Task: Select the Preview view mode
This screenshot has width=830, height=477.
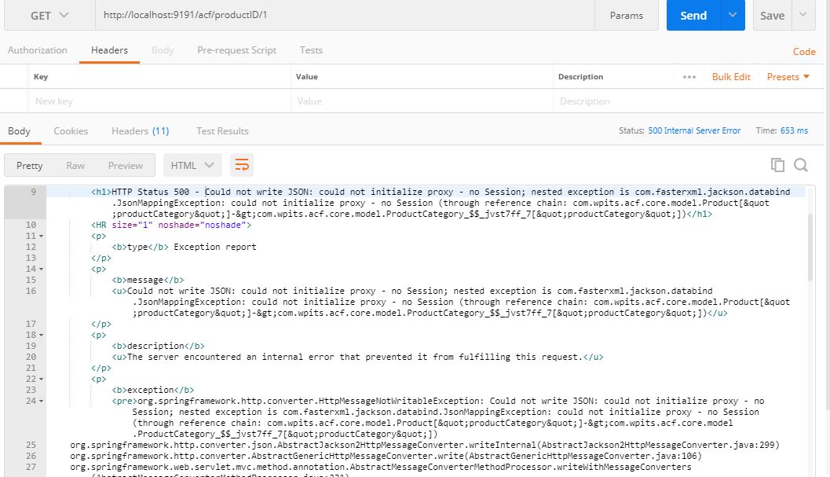Action: click(x=126, y=165)
